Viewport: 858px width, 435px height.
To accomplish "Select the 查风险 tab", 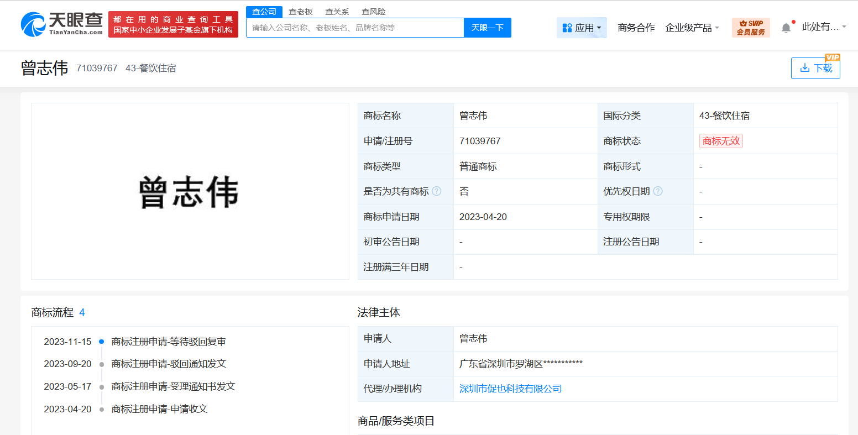I will [374, 12].
